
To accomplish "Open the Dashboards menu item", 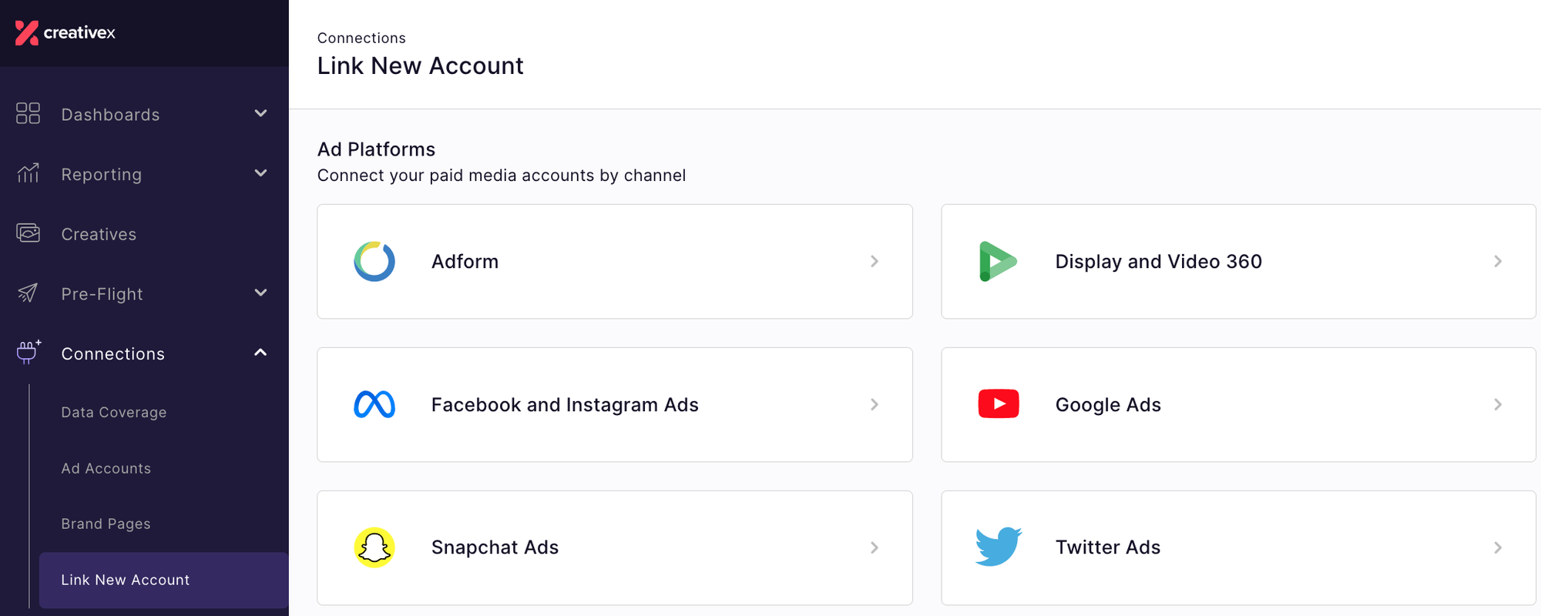I will 144,114.
